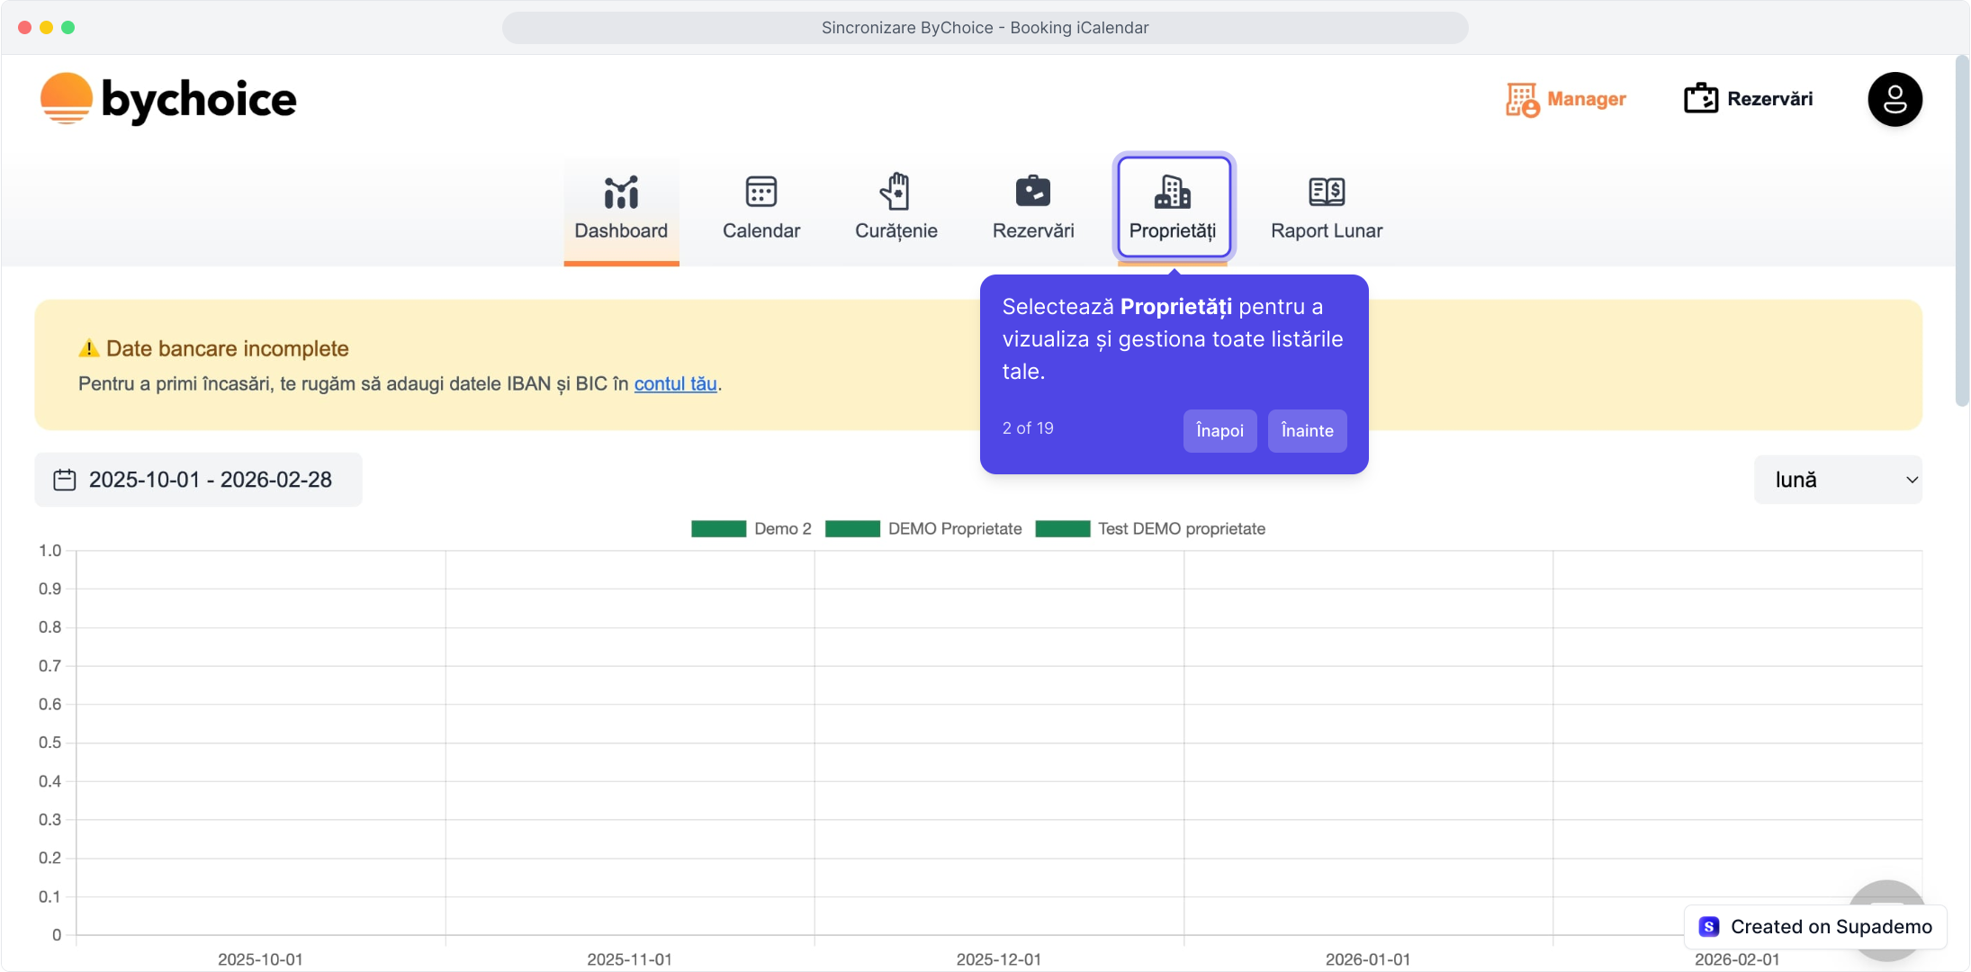Open the user profile avatar
The width and height of the screenshot is (1971, 972).
(1894, 99)
